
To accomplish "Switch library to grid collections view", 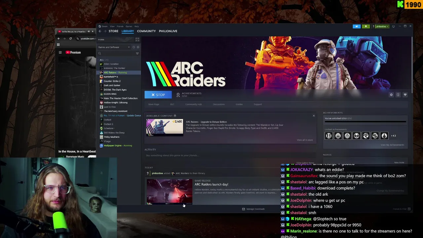I will 137,40.
